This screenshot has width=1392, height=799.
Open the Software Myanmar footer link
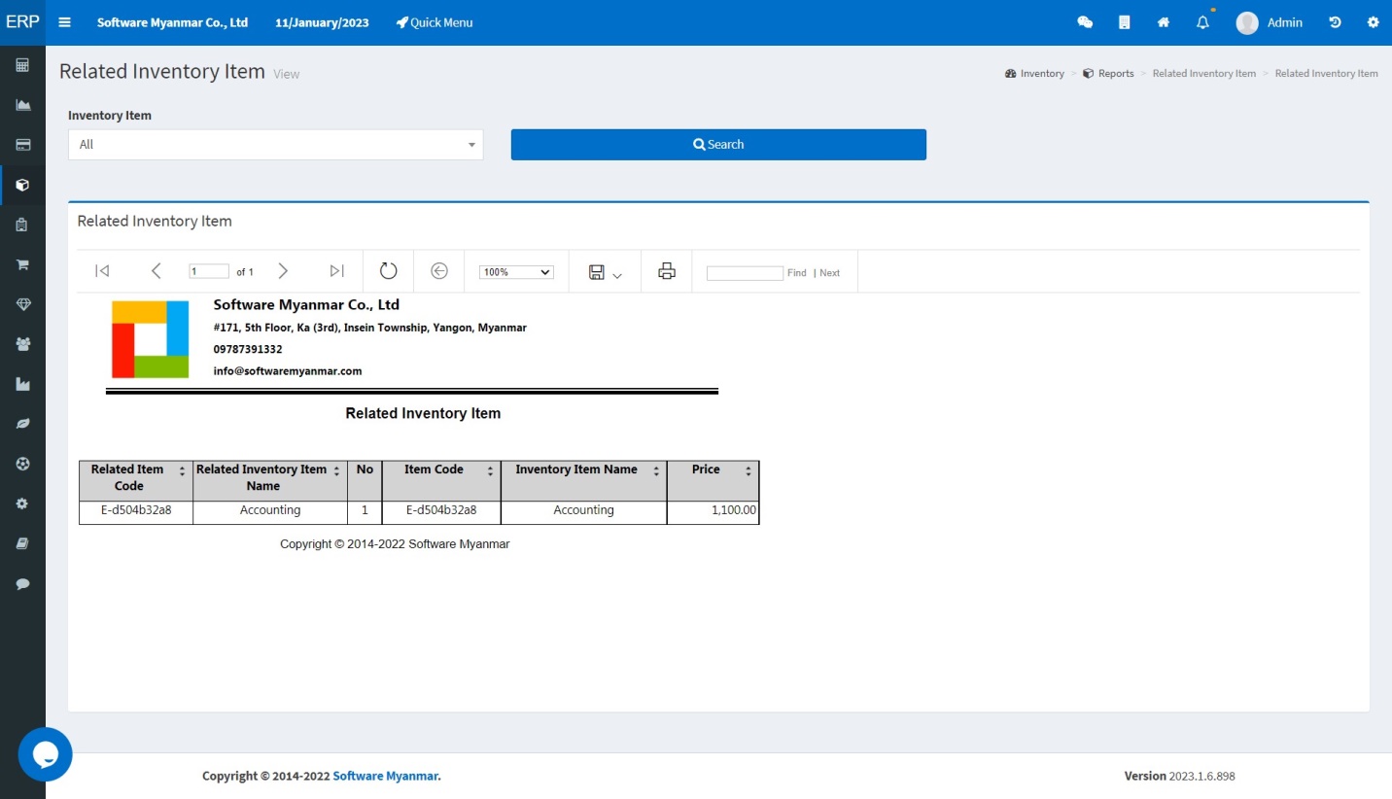(387, 776)
